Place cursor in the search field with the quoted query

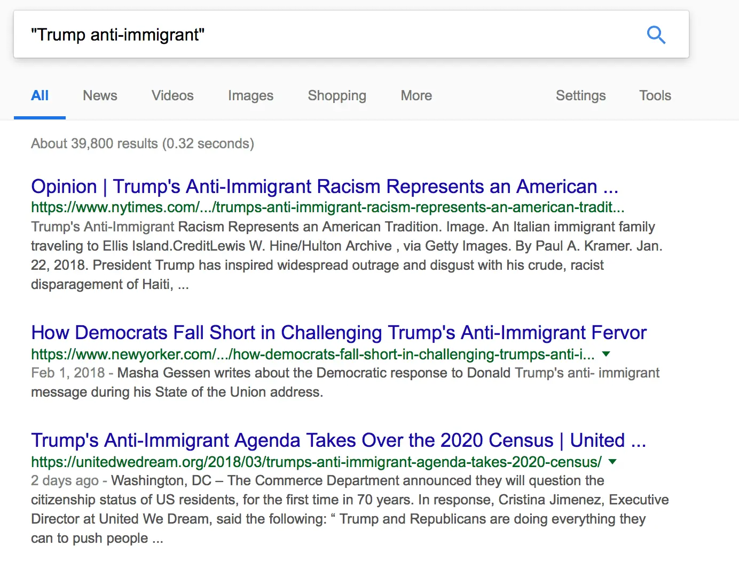(320, 34)
